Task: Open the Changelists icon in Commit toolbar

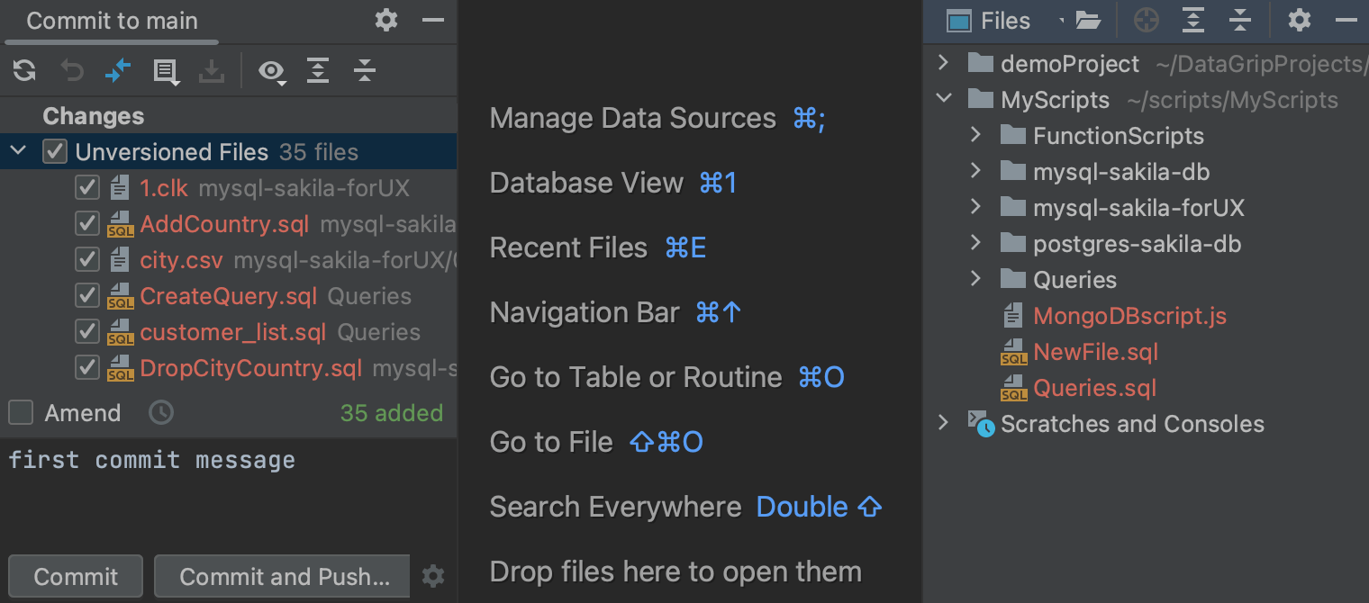Action: pyautogui.click(x=166, y=72)
